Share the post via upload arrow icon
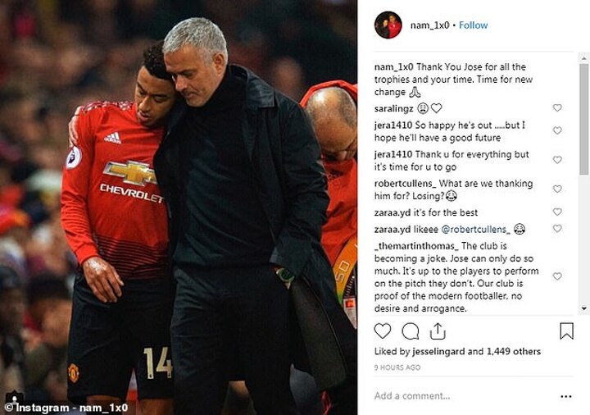The height and width of the screenshot is (415, 590). click(438, 331)
